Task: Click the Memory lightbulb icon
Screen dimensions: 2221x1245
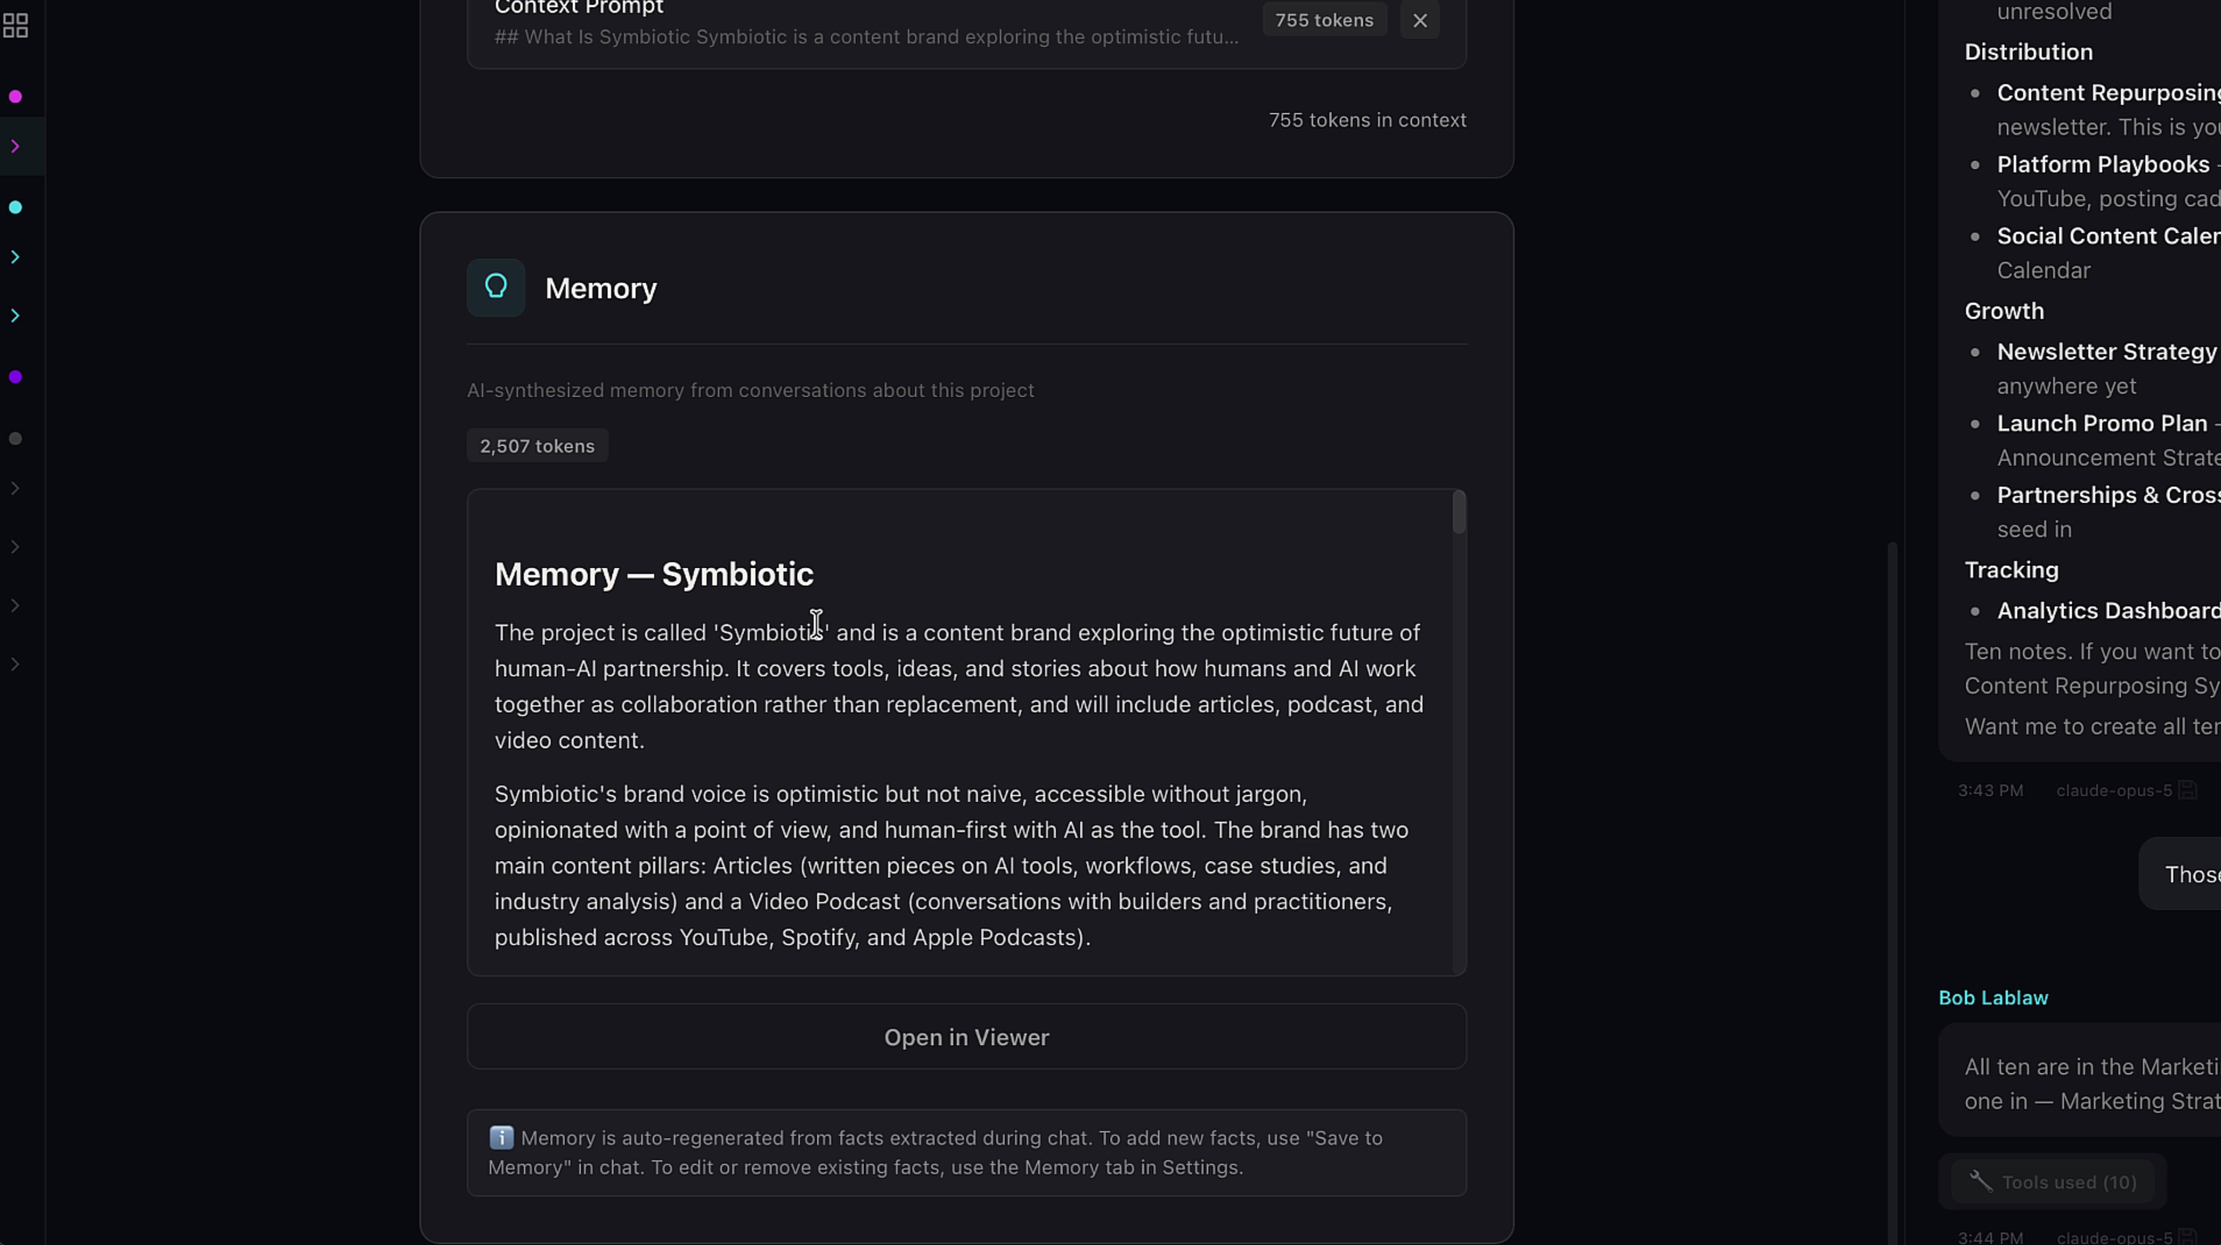Action: click(496, 287)
